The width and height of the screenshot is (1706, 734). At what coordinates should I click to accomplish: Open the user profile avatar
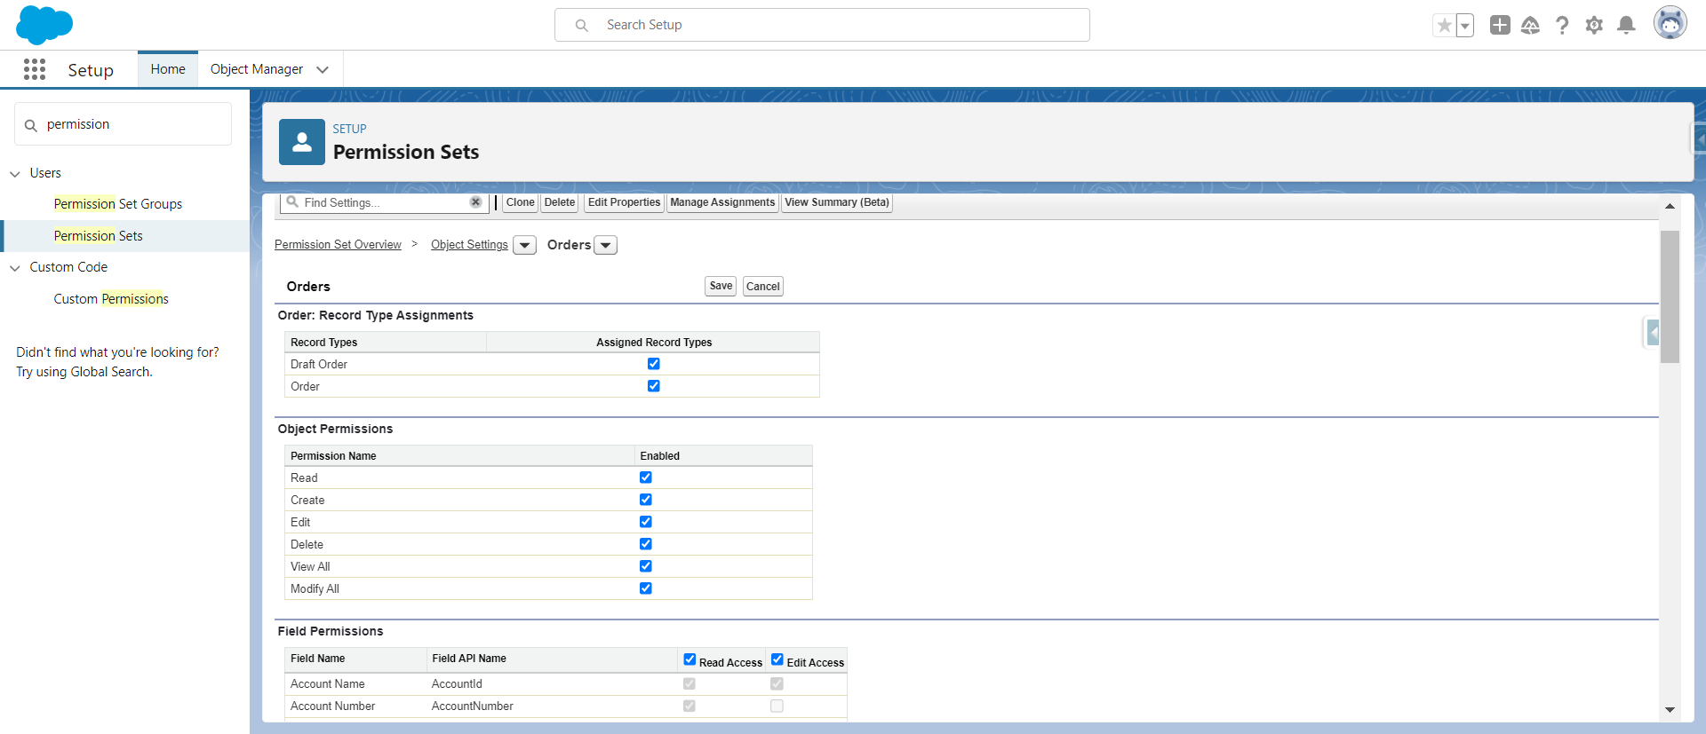[1670, 24]
